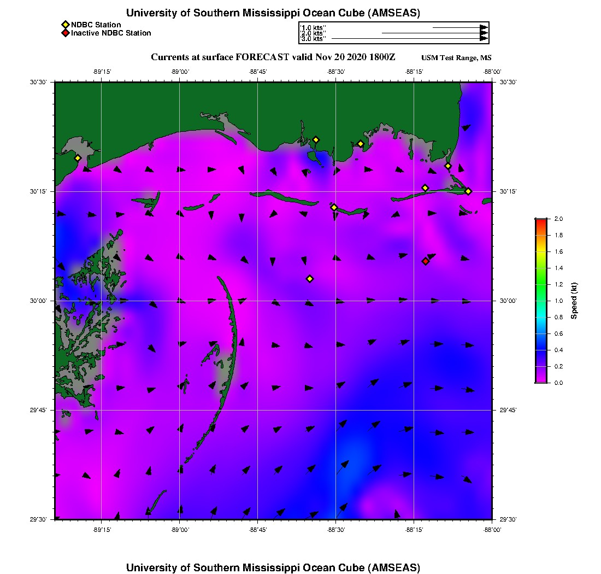Click the red inactive NDBC station marker on map
Image resolution: width=601 pixels, height=574 pixels.
point(426,261)
